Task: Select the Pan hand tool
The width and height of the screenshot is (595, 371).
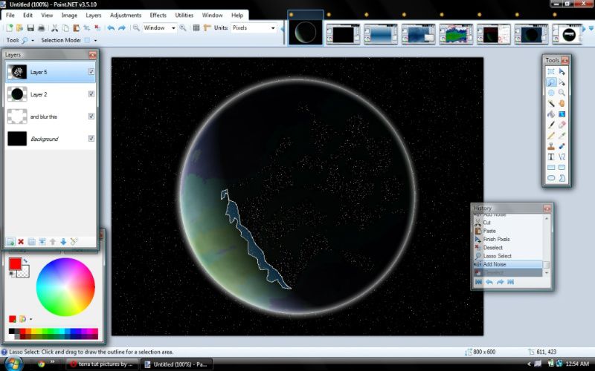Action: pos(562,103)
